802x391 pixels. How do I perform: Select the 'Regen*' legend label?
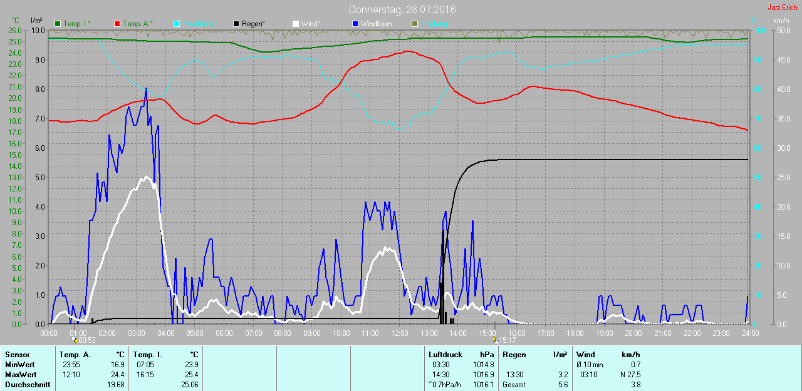coord(253,24)
